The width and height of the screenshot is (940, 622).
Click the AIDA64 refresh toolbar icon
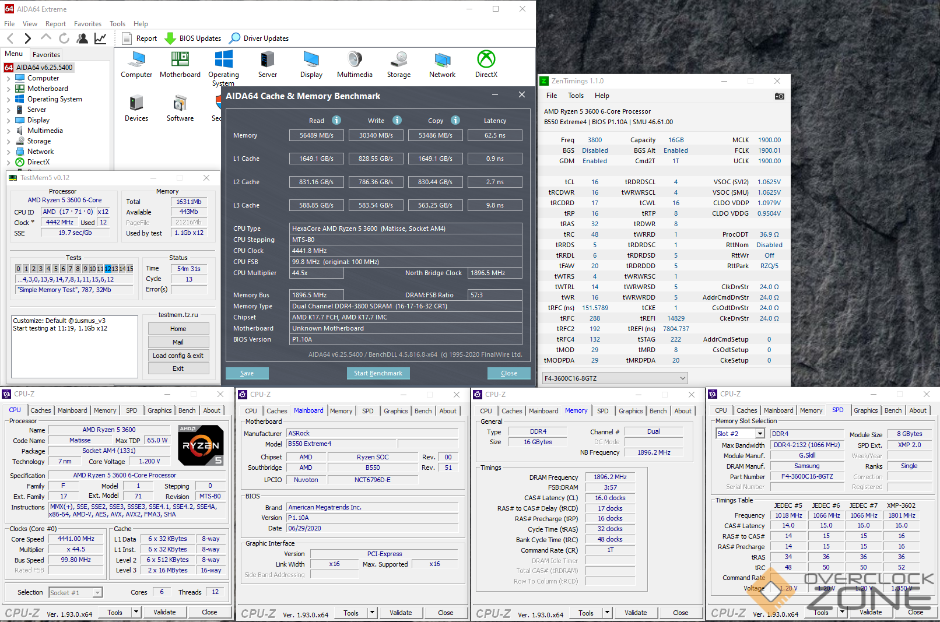point(64,38)
